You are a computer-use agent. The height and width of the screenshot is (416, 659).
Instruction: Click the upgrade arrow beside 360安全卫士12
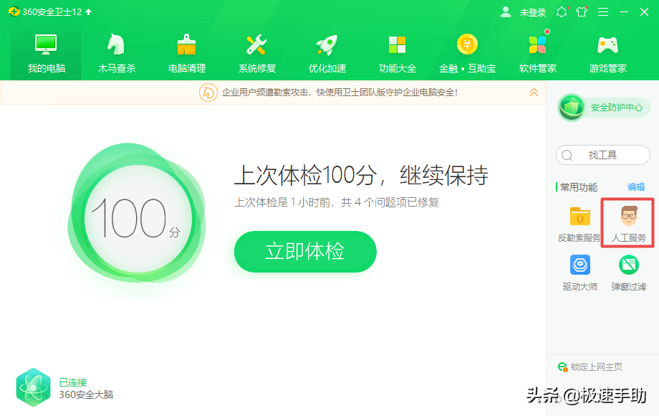pyautogui.click(x=89, y=11)
